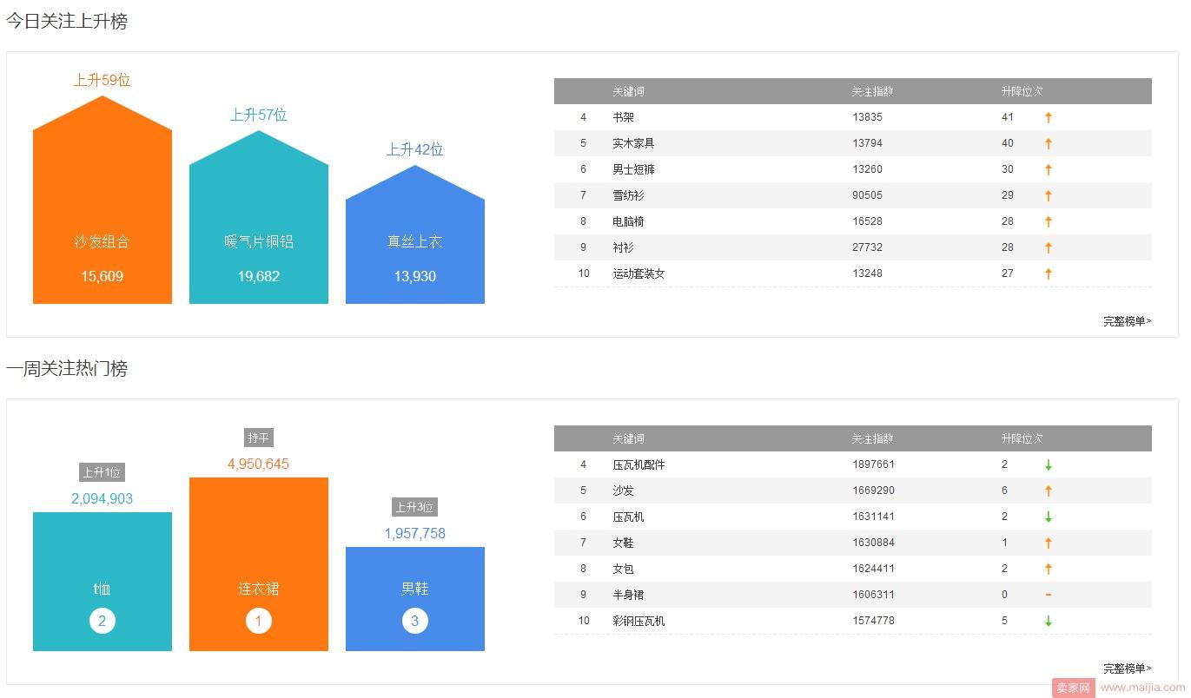The width and height of the screenshot is (1191, 698).
Task: Click the keyword 男士短裤
Action: [633, 169]
